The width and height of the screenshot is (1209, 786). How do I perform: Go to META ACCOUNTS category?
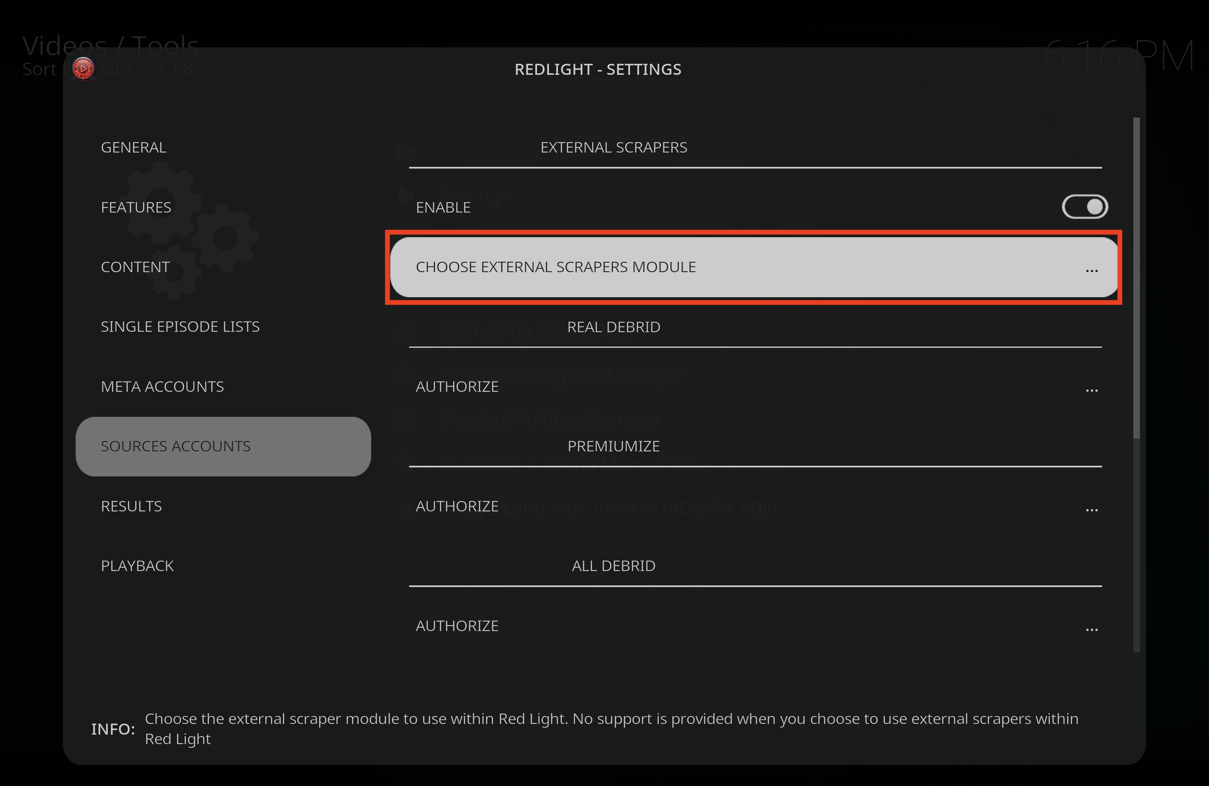click(x=223, y=386)
